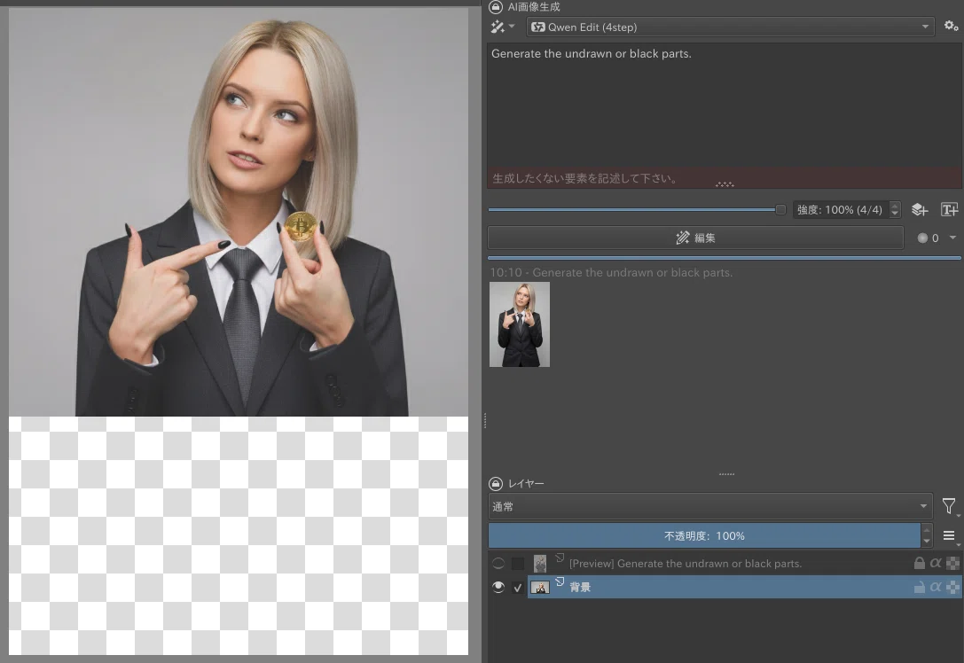This screenshot has width=964, height=663.
Task: Toggle the レイヤー docker lock icon
Action: (496, 484)
